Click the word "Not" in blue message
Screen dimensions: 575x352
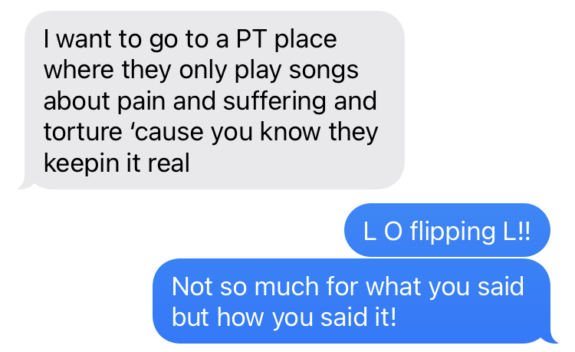pos(192,286)
